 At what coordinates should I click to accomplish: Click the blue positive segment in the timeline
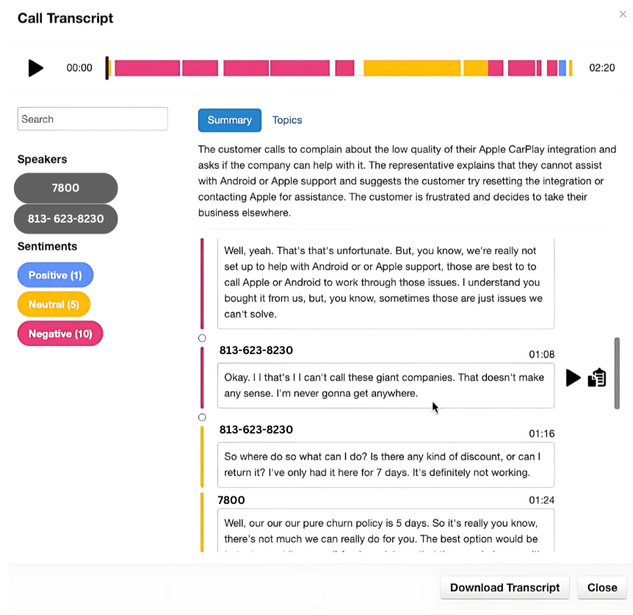coord(563,68)
